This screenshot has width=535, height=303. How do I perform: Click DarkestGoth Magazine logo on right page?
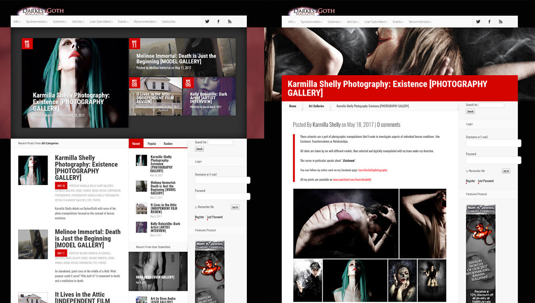tap(313, 11)
